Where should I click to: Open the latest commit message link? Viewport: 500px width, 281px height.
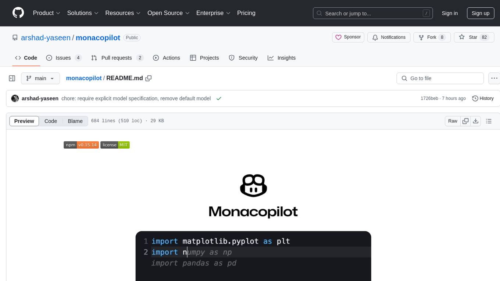(136, 99)
